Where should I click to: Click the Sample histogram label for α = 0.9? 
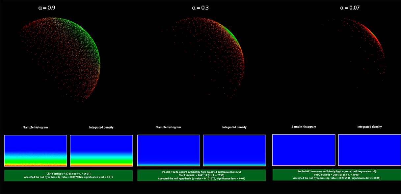36,127
